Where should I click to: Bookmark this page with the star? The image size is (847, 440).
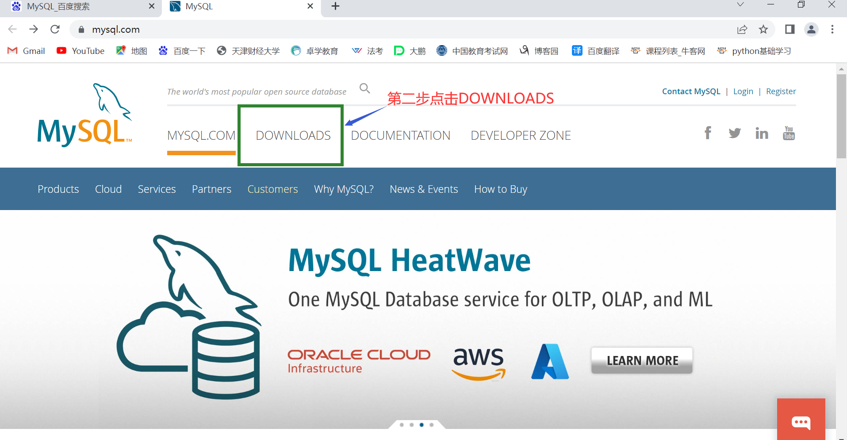pos(763,30)
